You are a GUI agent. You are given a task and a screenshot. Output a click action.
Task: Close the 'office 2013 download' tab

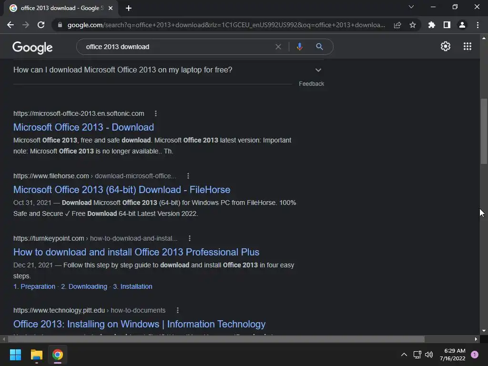[x=111, y=8]
